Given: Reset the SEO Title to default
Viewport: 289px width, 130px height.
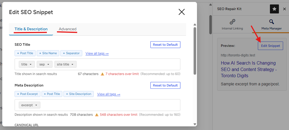Looking at the screenshot, I should point(165,45).
